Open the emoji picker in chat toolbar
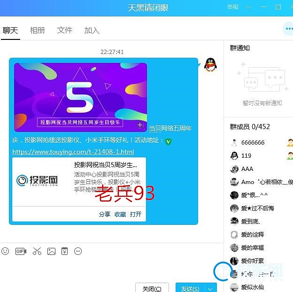Screen dimensions: 293x292 (5, 251)
